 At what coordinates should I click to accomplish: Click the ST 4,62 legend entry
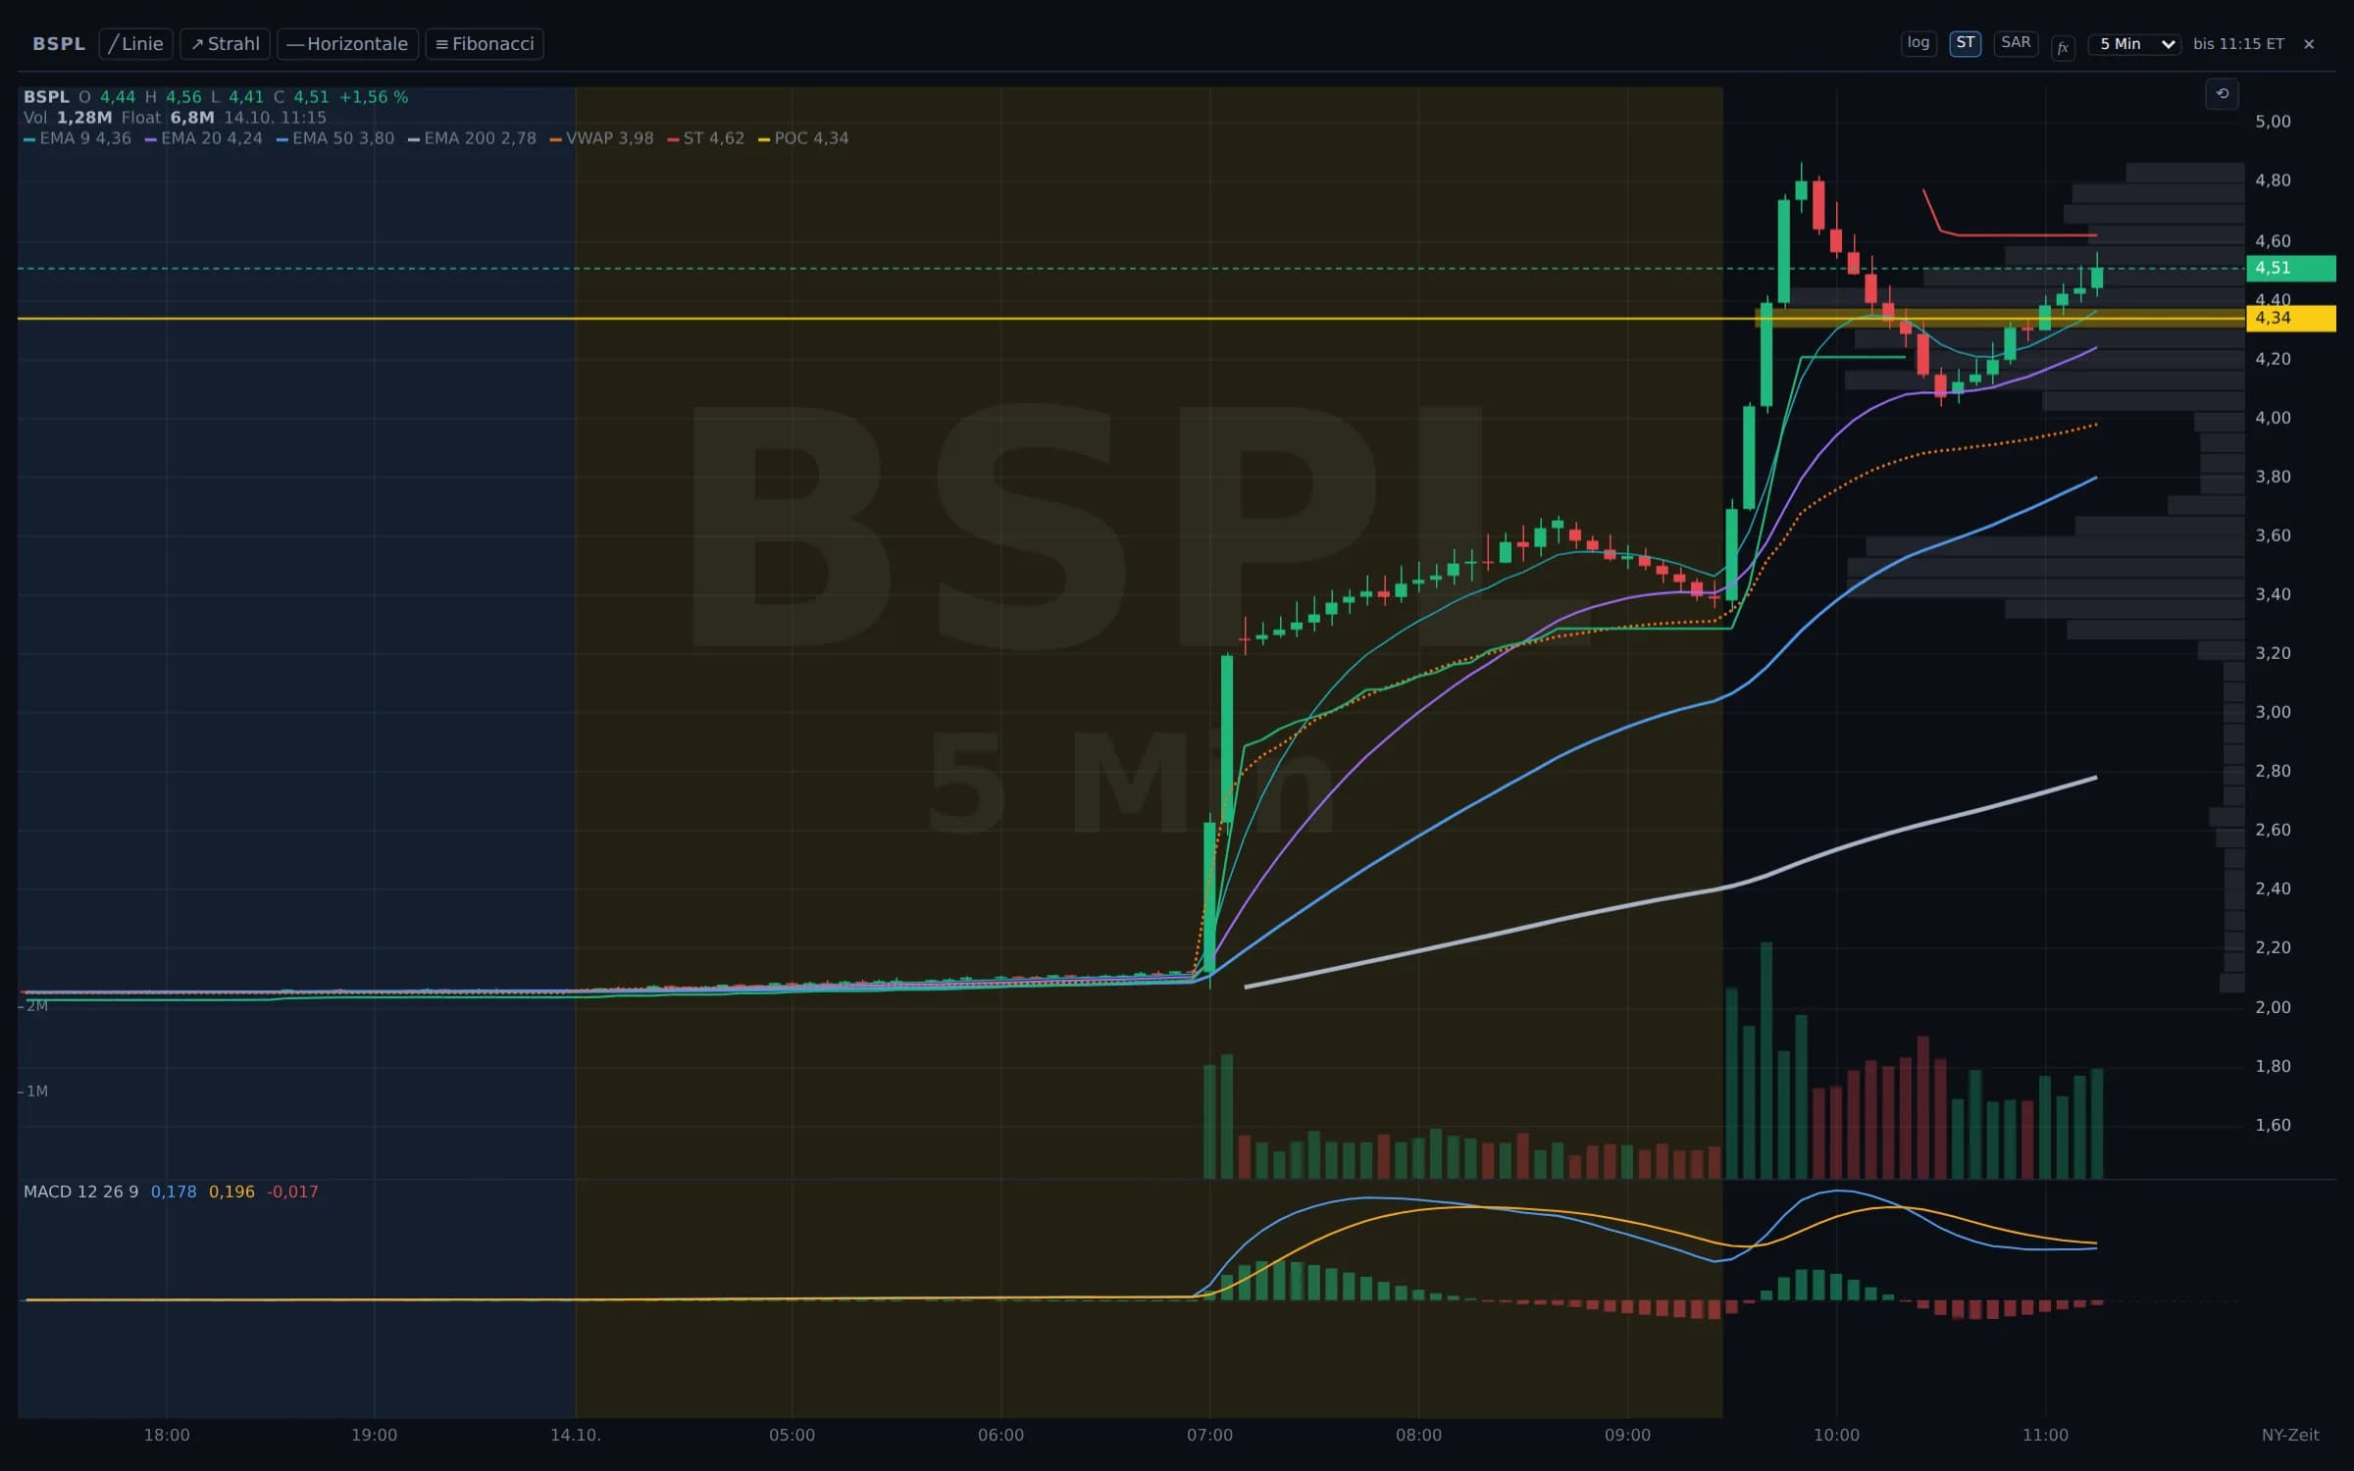pos(705,138)
